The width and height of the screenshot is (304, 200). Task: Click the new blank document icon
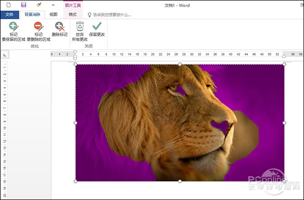point(9,5)
